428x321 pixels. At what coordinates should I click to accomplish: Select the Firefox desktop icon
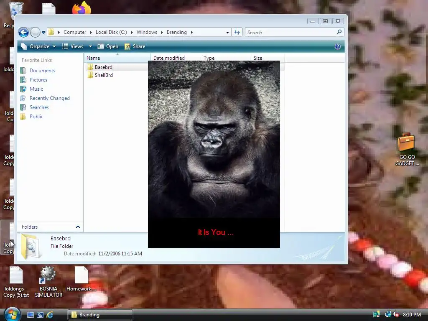point(82,8)
